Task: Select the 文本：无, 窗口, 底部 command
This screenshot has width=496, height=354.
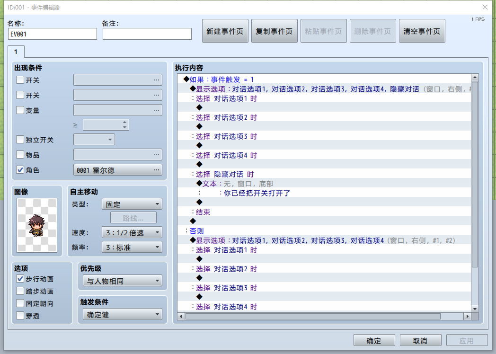Action: click(324, 184)
